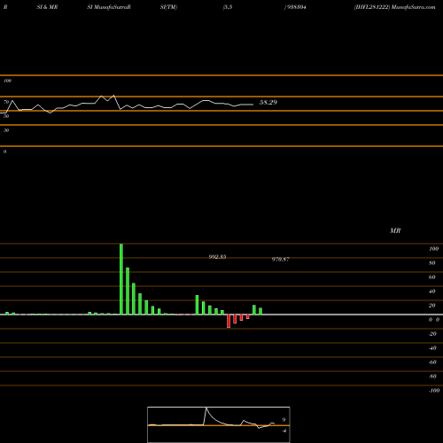Click the 'SI & MR' header text
Image resolution: width=443 pixels, height=443 pixels.
[47, 7]
